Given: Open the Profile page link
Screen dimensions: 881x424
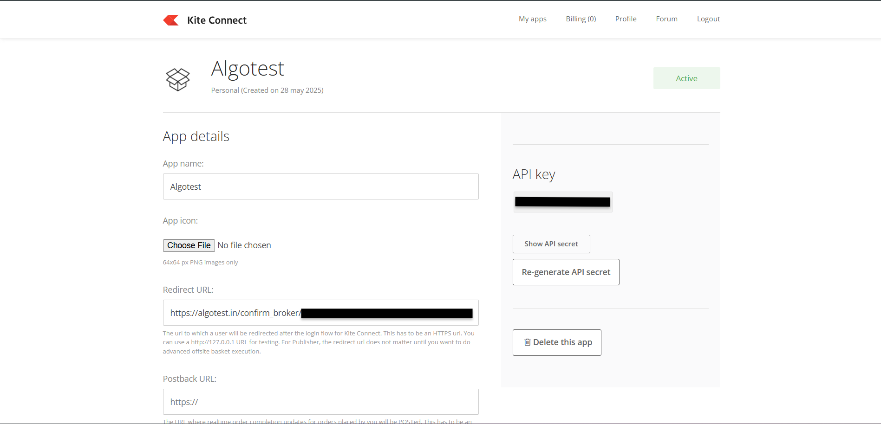Looking at the screenshot, I should (x=626, y=19).
